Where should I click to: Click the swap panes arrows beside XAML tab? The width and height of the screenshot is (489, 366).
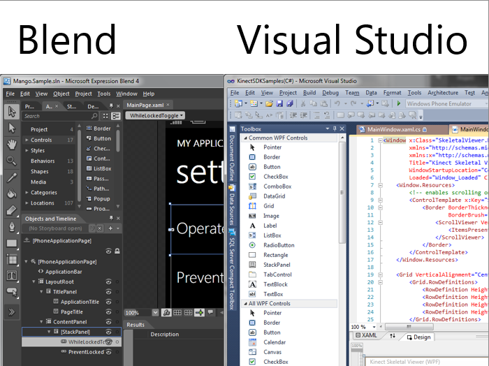(x=393, y=336)
